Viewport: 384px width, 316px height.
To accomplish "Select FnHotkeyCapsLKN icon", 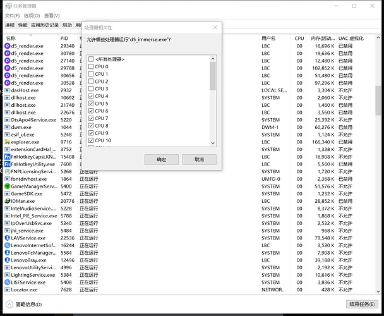I will 8,157.
